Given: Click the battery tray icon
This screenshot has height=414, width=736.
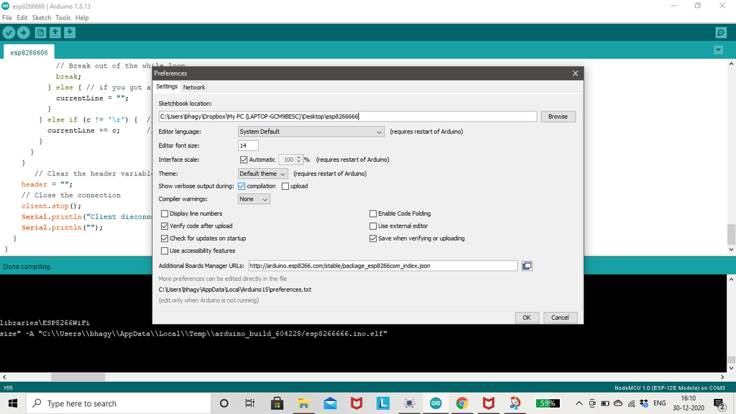Looking at the screenshot, I should 605,403.
